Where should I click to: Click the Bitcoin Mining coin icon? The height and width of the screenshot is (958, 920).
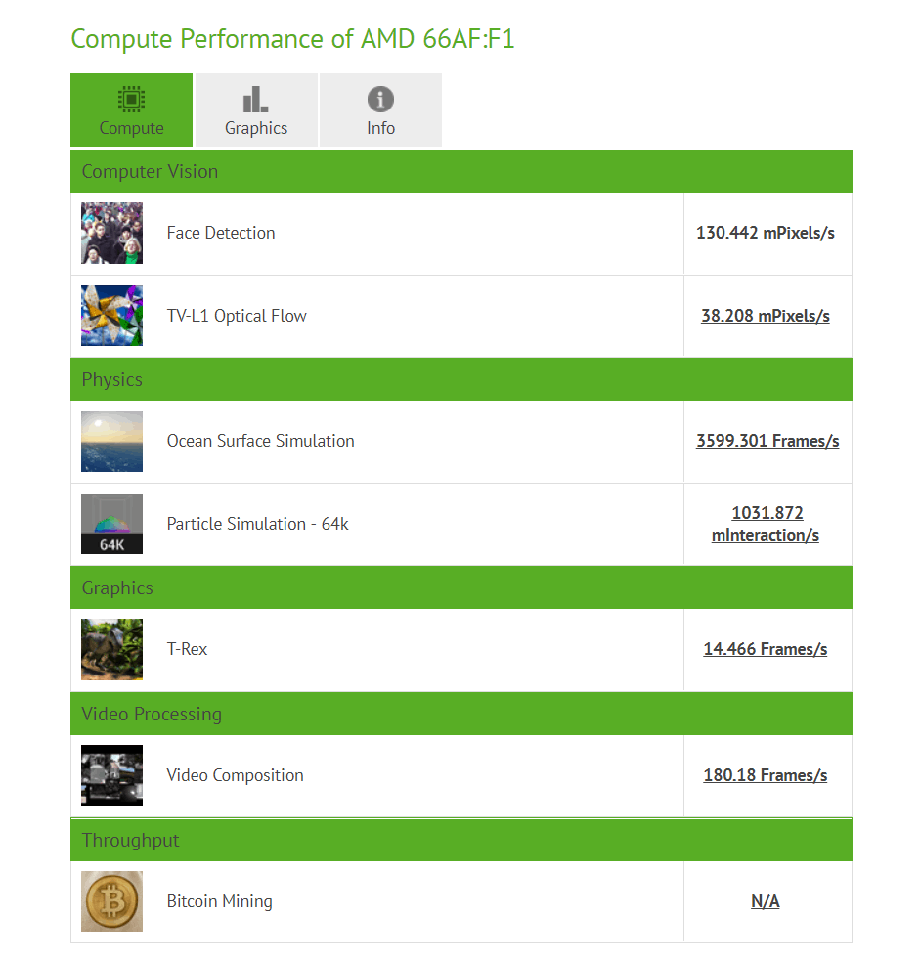tap(111, 901)
